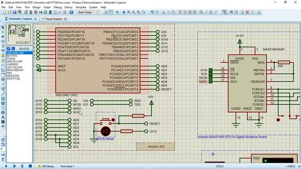Stop the simulation
This screenshot has height=169, width=301.
(30, 166)
